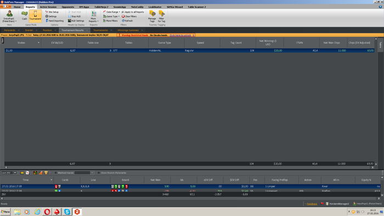Click Clear Filters
This screenshot has width=384, height=216.
coord(129,16)
